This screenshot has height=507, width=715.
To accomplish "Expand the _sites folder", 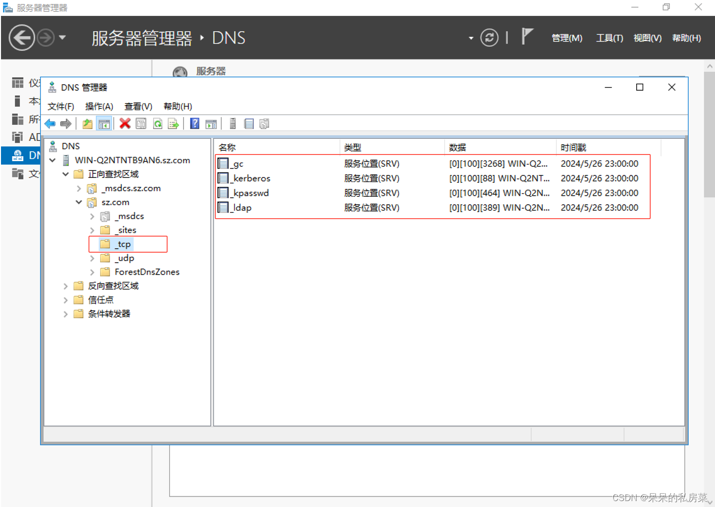I will pyautogui.click(x=92, y=230).
